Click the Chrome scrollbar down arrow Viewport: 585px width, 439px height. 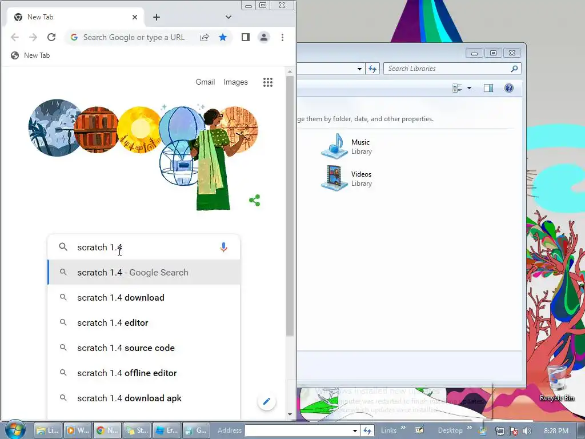(x=290, y=414)
